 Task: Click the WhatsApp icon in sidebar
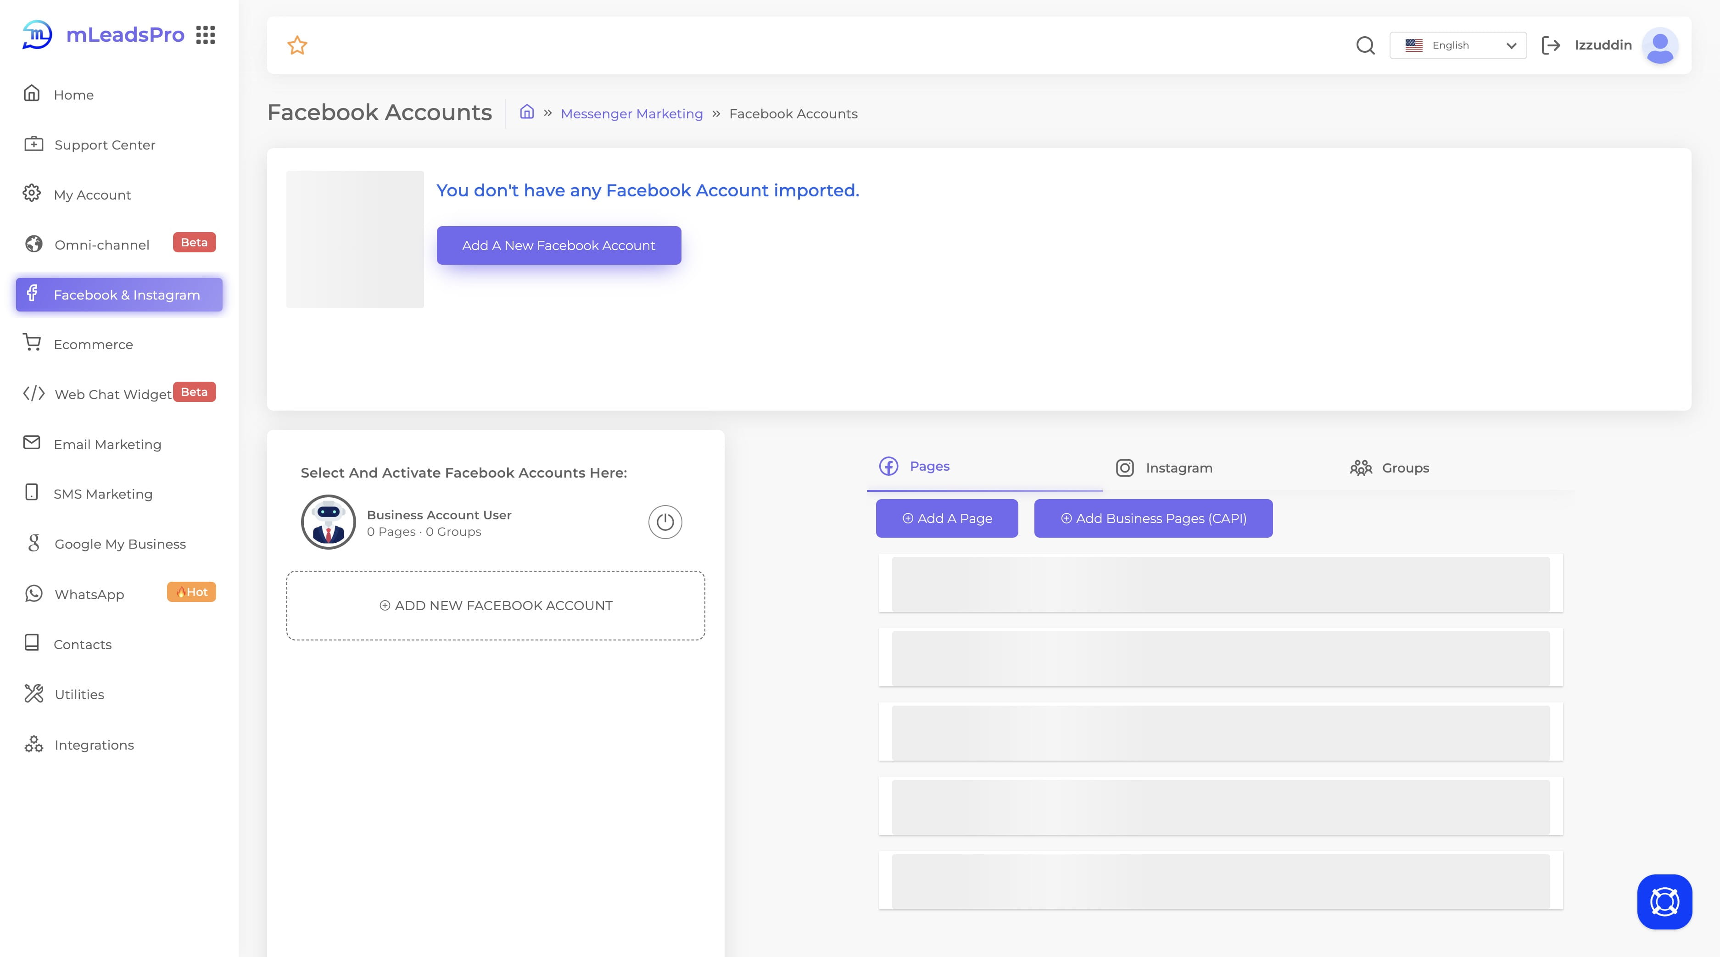pos(34,593)
